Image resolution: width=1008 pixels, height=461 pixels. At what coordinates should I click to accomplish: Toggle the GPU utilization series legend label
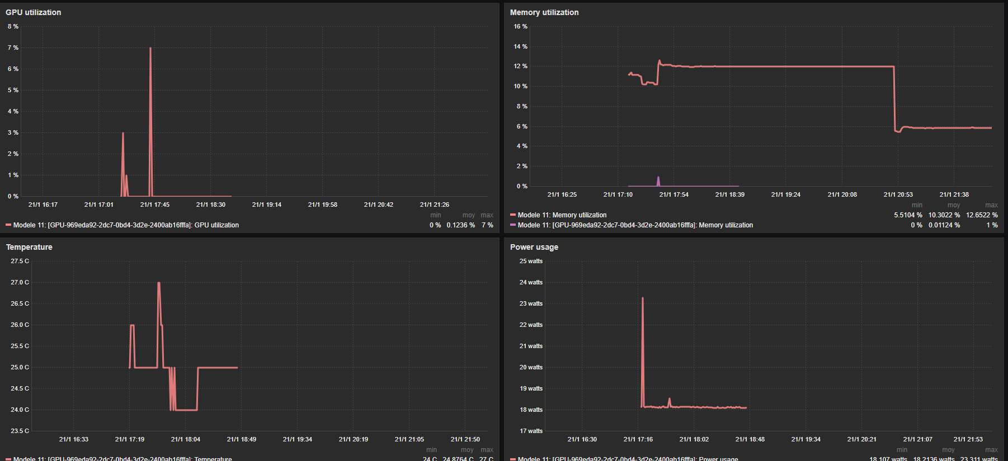126,225
